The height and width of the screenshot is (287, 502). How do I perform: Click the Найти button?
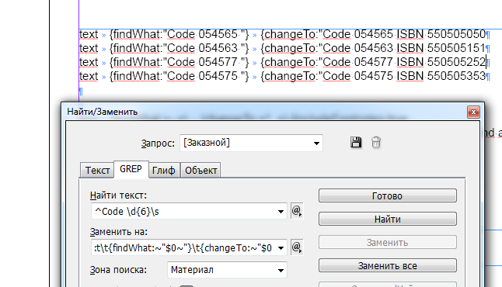coord(388,219)
